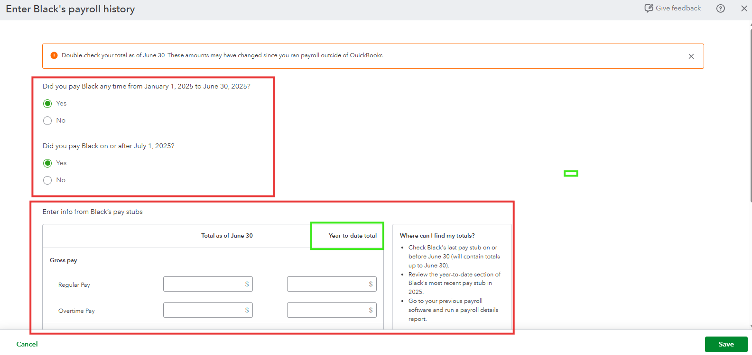Click the Year-to-date total column header
Image resolution: width=752 pixels, height=355 pixels.
pyautogui.click(x=353, y=236)
